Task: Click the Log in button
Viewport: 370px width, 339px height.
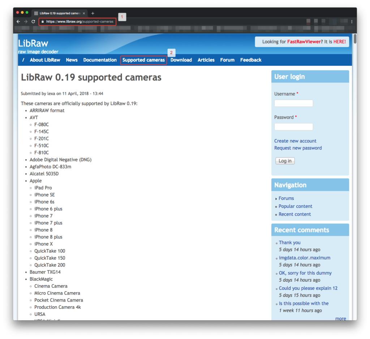Action: click(285, 161)
